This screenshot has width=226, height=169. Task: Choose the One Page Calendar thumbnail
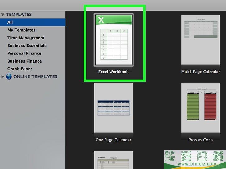(114, 108)
